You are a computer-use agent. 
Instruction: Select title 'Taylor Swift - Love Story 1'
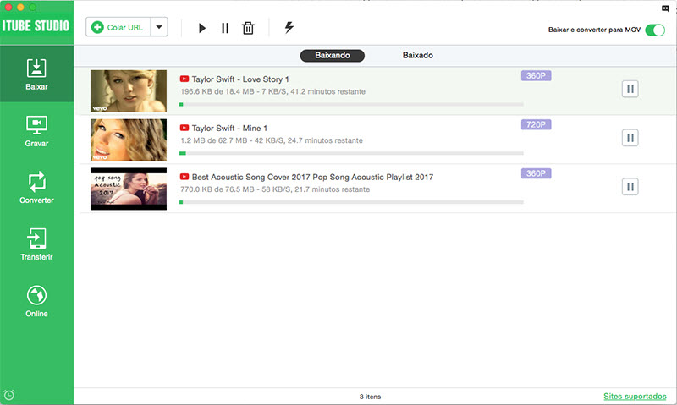240,79
